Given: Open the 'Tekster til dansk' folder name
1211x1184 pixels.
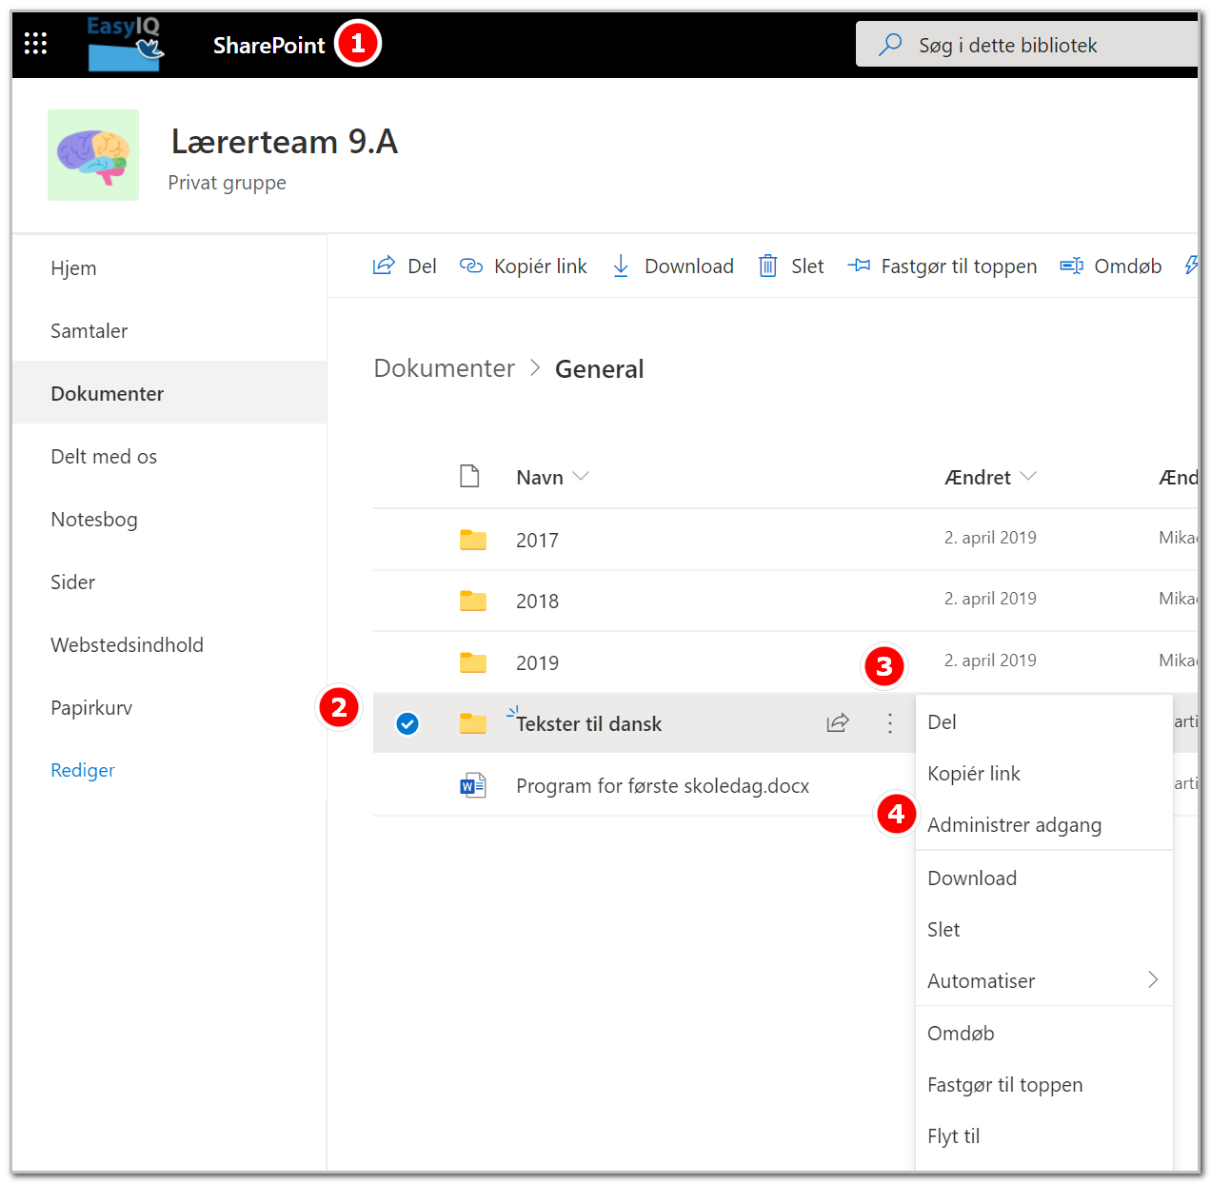Looking at the screenshot, I should (x=588, y=724).
